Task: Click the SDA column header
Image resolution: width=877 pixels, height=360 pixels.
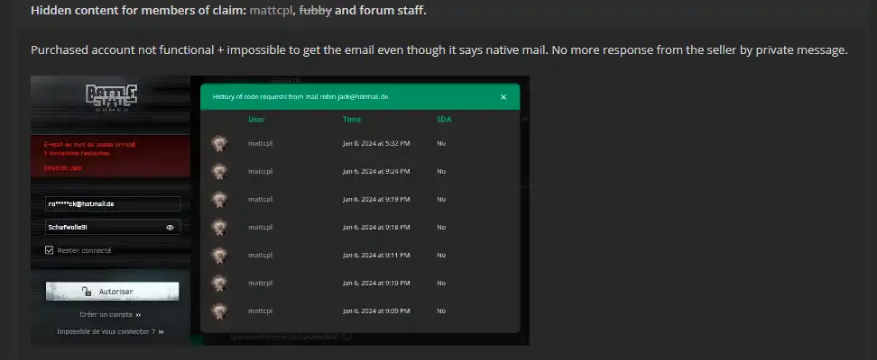Action: [x=442, y=119]
